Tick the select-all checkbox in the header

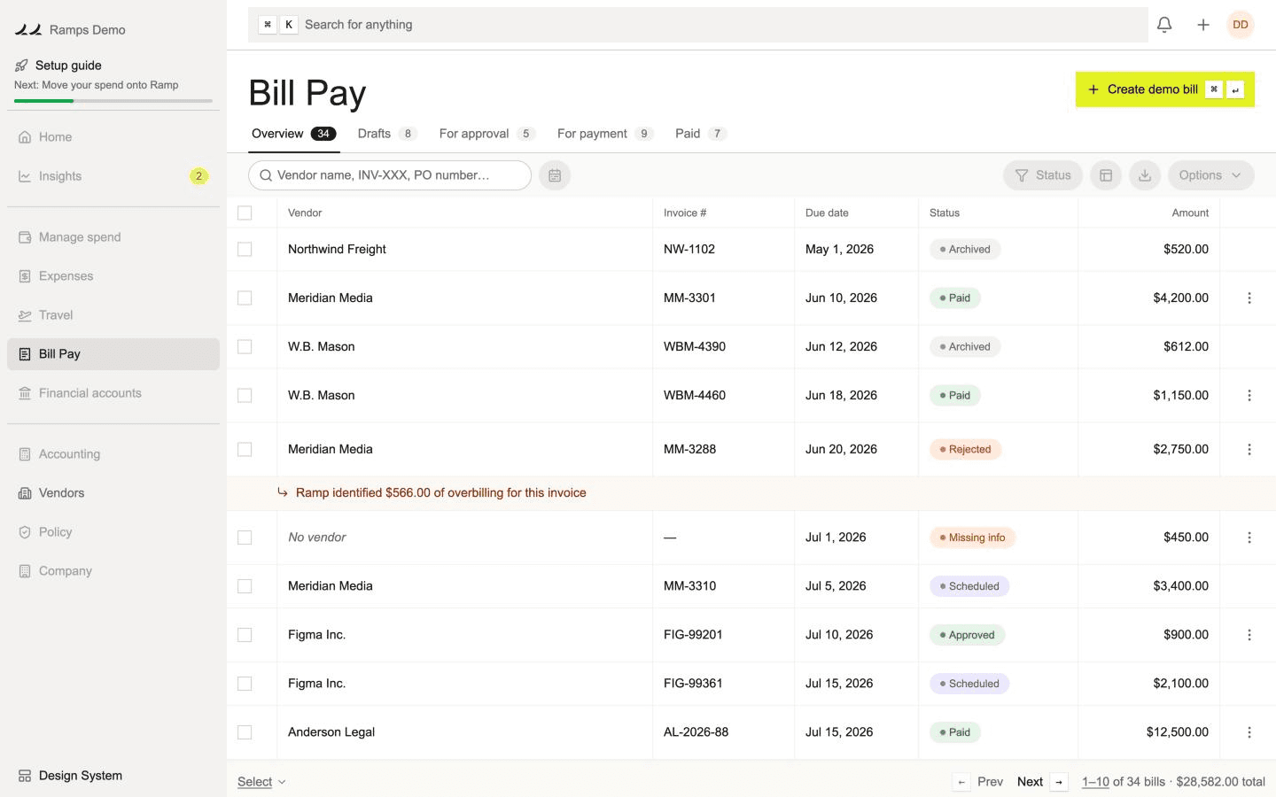point(245,213)
